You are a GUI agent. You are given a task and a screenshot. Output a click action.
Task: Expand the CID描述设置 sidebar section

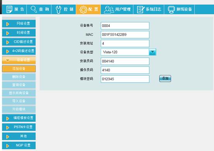19,42
